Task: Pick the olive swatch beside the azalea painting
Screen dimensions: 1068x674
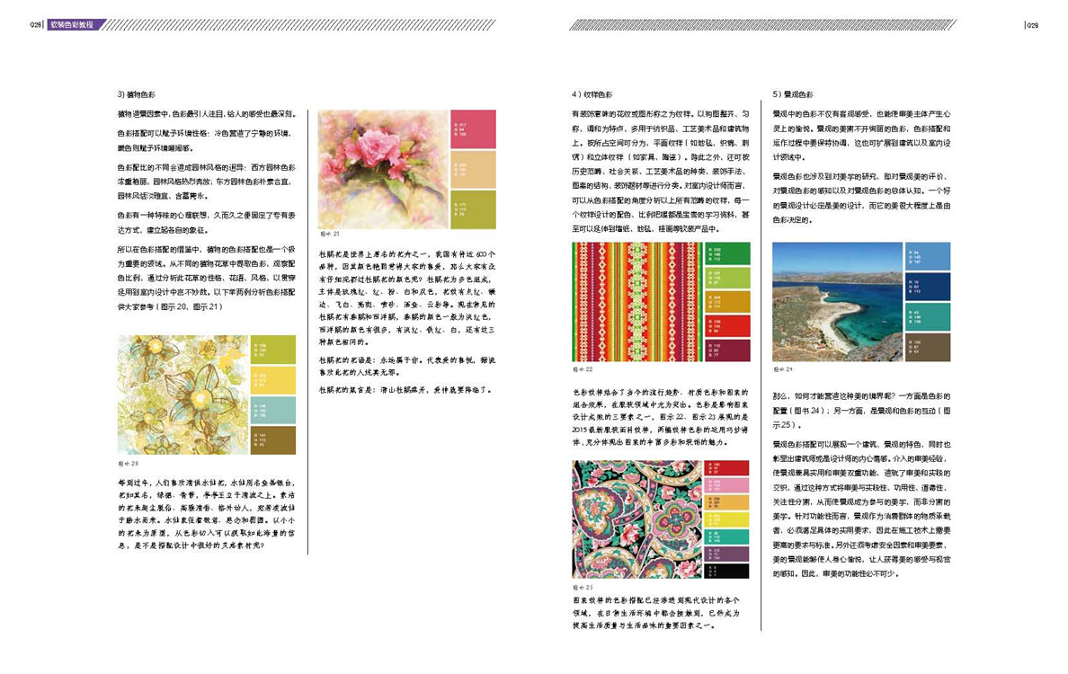Action: (473, 209)
